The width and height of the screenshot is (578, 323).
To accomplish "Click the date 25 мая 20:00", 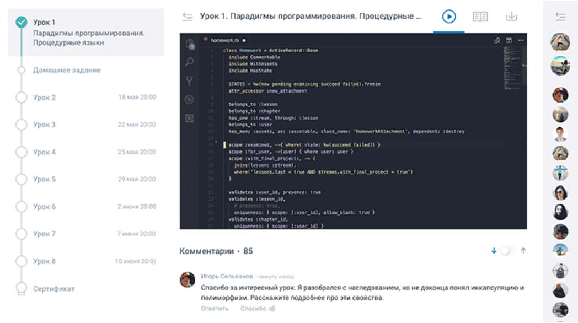I will tap(137, 152).
